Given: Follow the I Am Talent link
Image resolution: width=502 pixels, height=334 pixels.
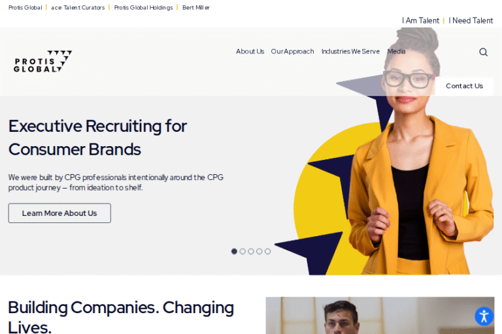Looking at the screenshot, I should (x=420, y=21).
